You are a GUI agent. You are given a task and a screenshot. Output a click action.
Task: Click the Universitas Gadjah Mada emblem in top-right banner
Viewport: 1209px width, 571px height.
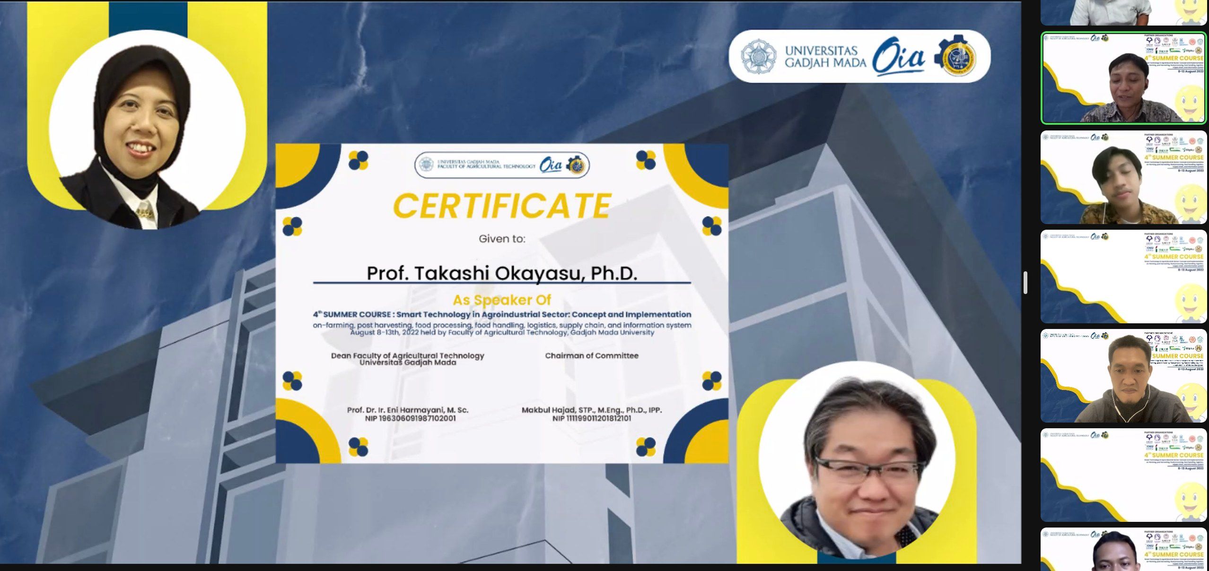click(x=758, y=56)
